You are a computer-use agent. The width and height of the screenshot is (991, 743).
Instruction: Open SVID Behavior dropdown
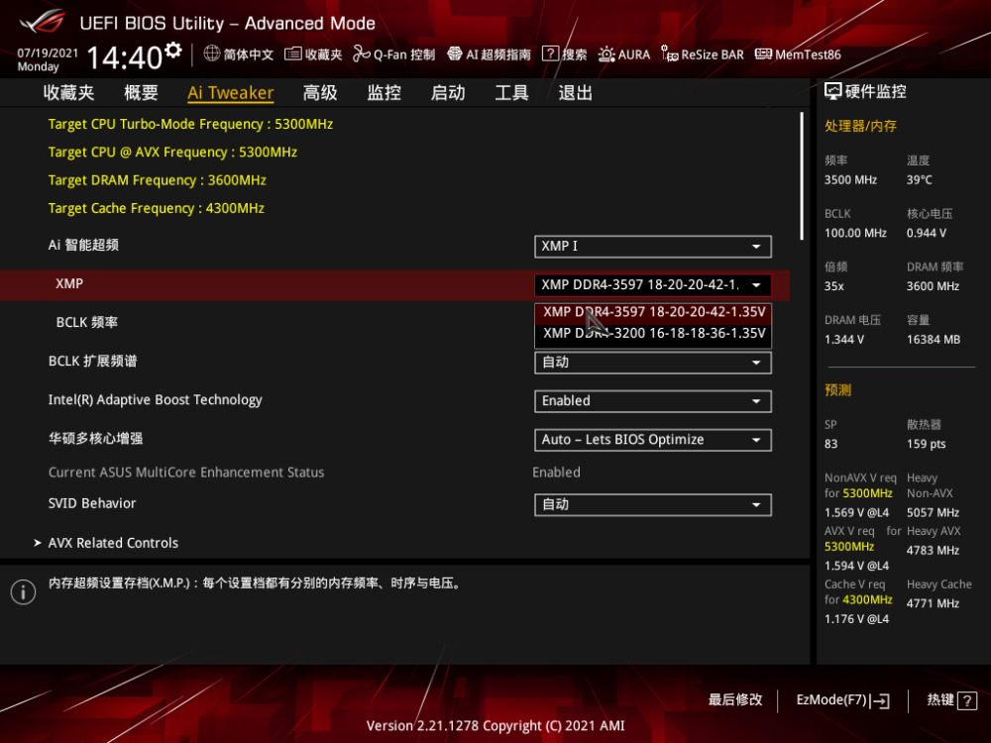(x=653, y=505)
